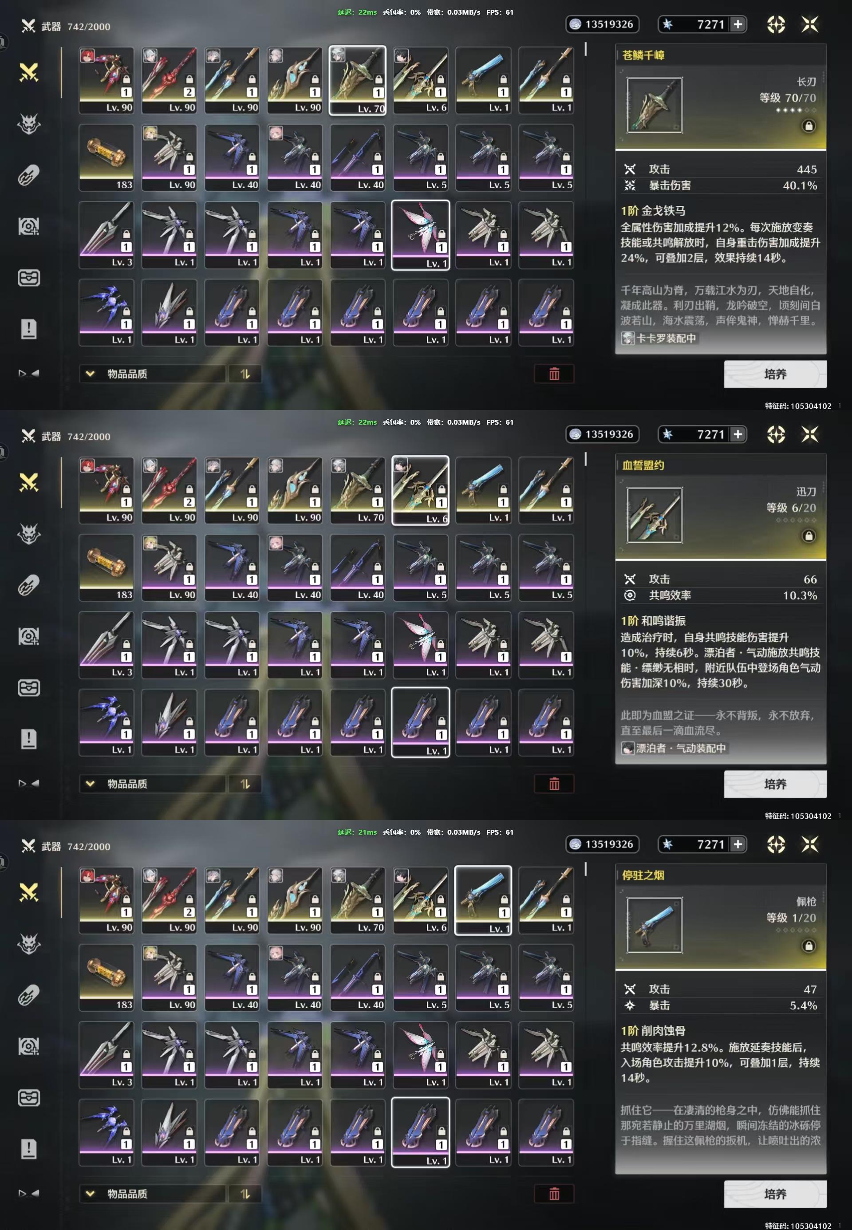Click the crosshair icon beside 7271 in top screenshot
The width and height of the screenshot is (852, 1230).
click(776, 24)
